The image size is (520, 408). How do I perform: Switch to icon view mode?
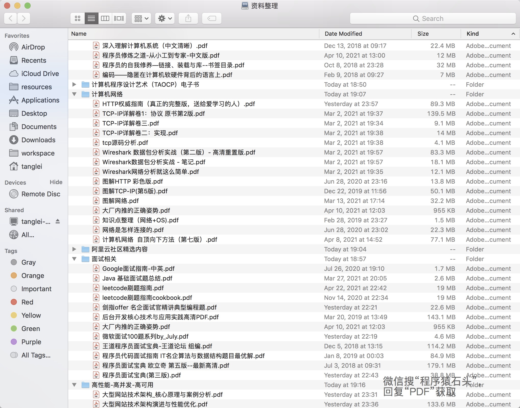[78, 18]
